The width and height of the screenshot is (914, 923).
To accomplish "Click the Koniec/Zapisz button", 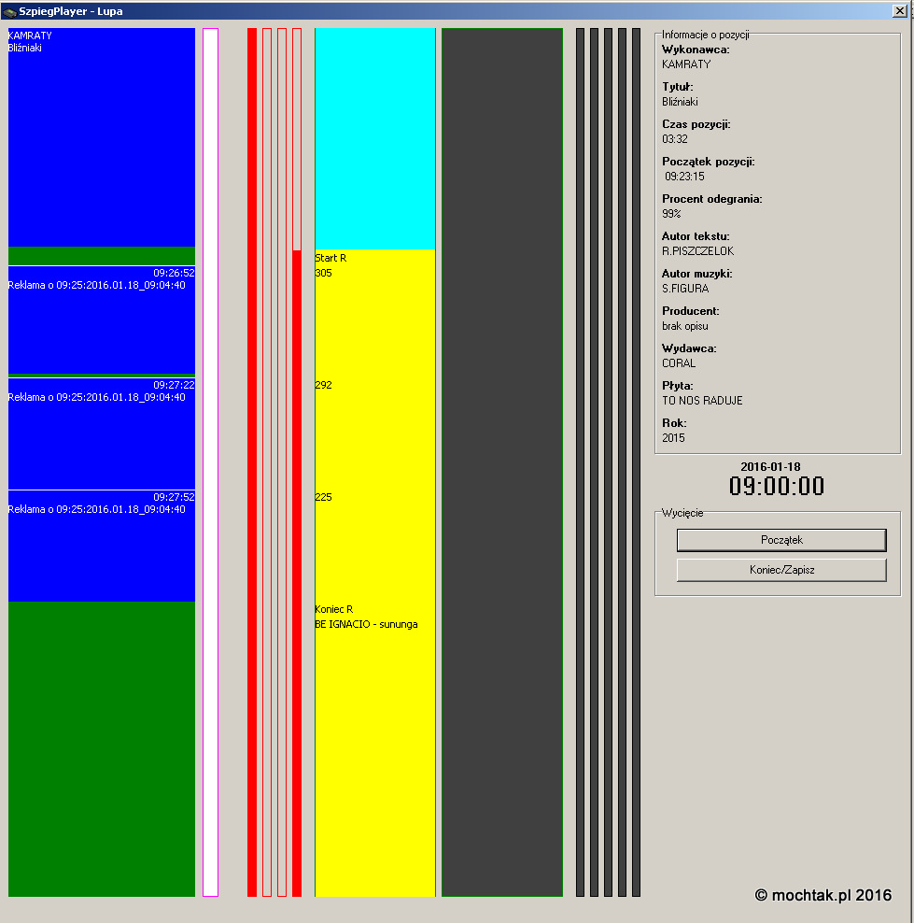I will point(781,570).
